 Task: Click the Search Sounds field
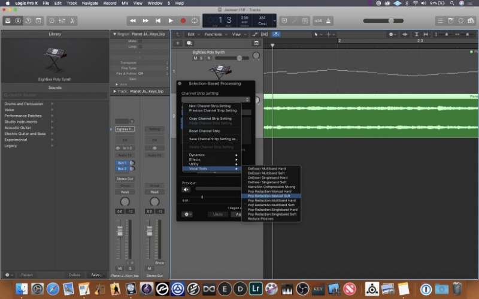click(55, 95)
